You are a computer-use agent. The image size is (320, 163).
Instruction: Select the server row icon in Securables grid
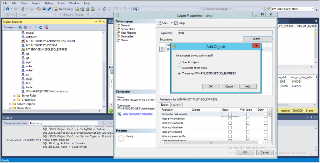tap(162, 49)
